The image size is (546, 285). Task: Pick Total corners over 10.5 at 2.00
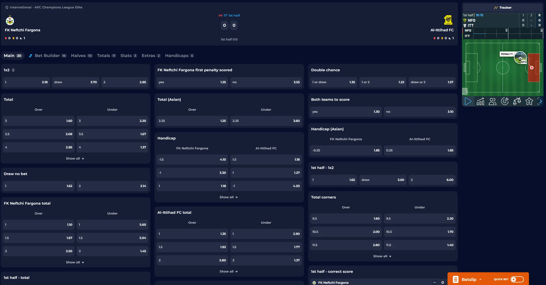coord(346,232)
